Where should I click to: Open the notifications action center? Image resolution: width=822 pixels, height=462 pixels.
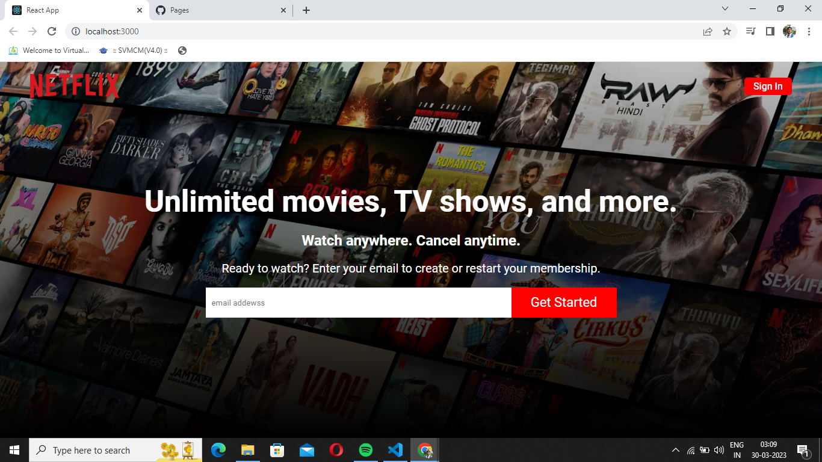click(802, 450)
